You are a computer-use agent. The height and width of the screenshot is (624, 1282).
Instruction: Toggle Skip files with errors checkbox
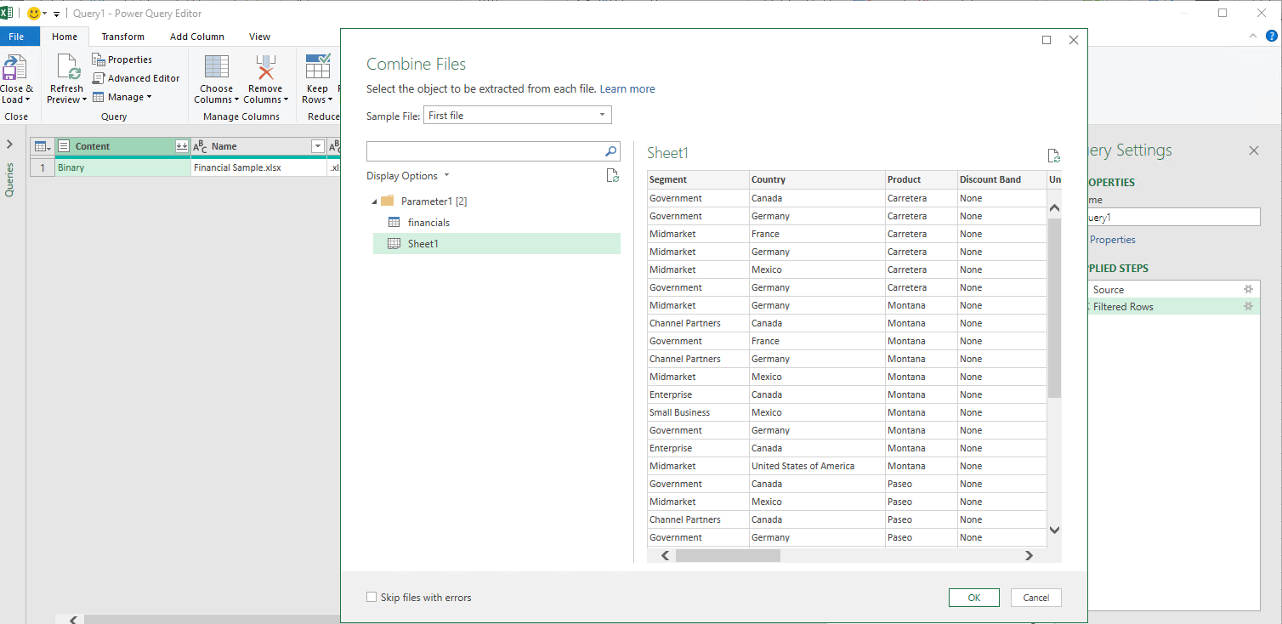click(x=372, y=598)
